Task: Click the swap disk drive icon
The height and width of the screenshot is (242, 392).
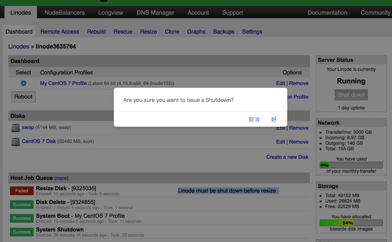Action: (x=15, y=128)
